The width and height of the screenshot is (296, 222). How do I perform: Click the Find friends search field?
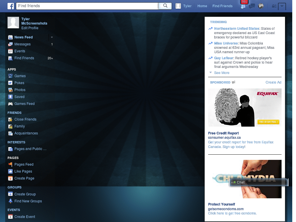[87, 6]
